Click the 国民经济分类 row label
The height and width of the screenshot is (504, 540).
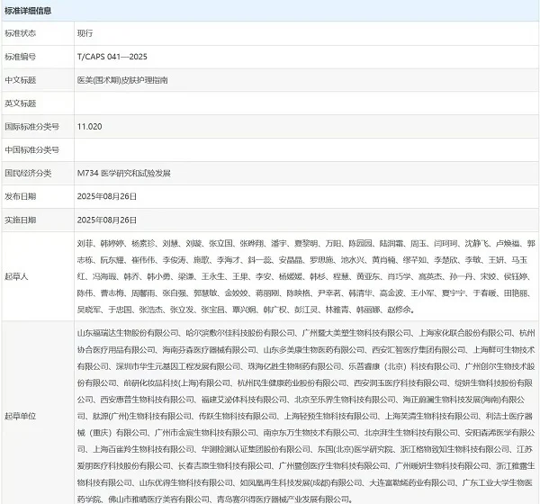pyautogui.click(x=28, y=173)
